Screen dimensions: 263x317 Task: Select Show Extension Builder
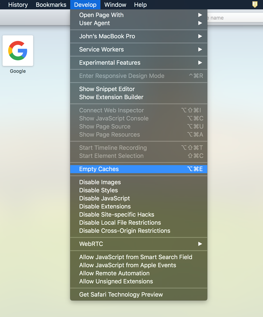(x=139, y=97)
